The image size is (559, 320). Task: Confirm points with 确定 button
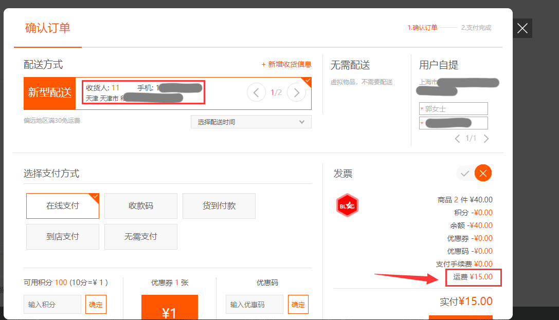pos(96,305)
